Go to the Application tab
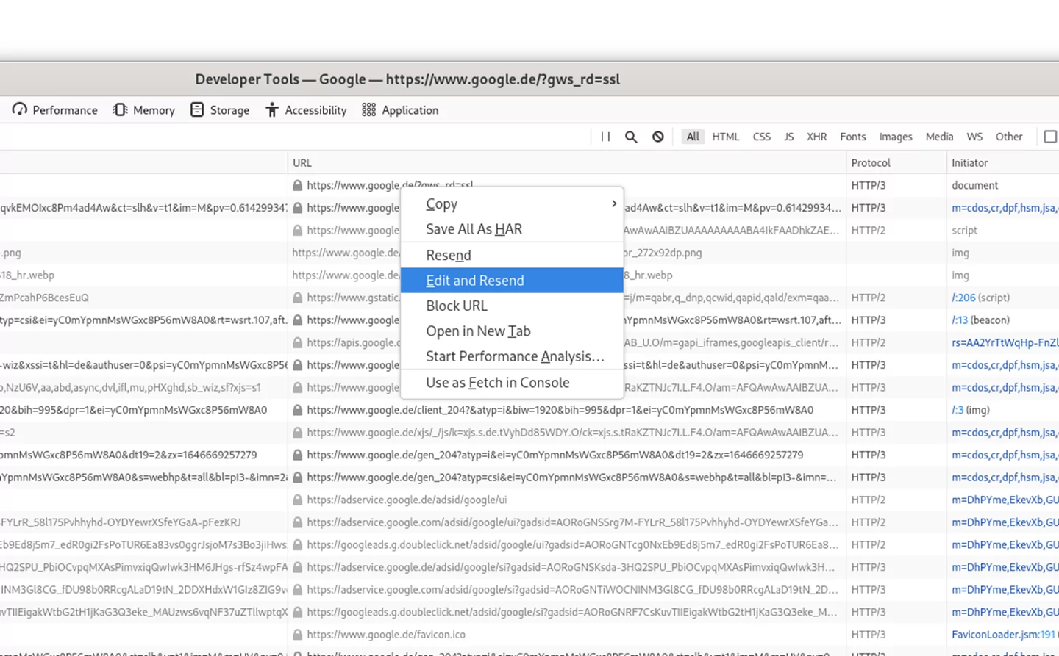1059x656 pixels. point(400,110)
